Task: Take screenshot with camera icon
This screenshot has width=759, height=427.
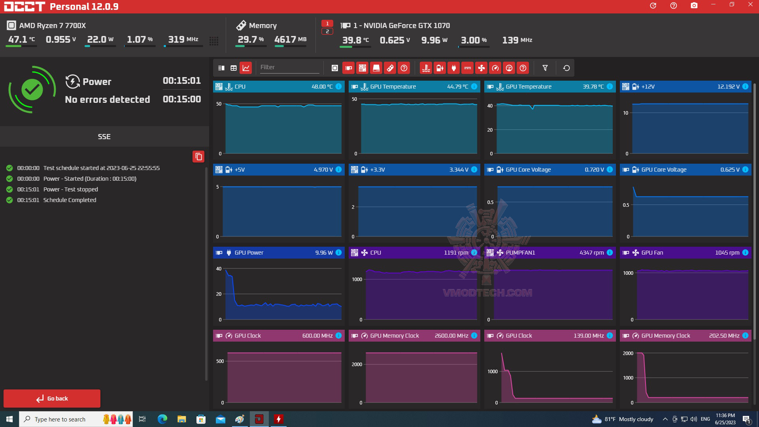Action: pyautogui.click(x=694, y=6)
